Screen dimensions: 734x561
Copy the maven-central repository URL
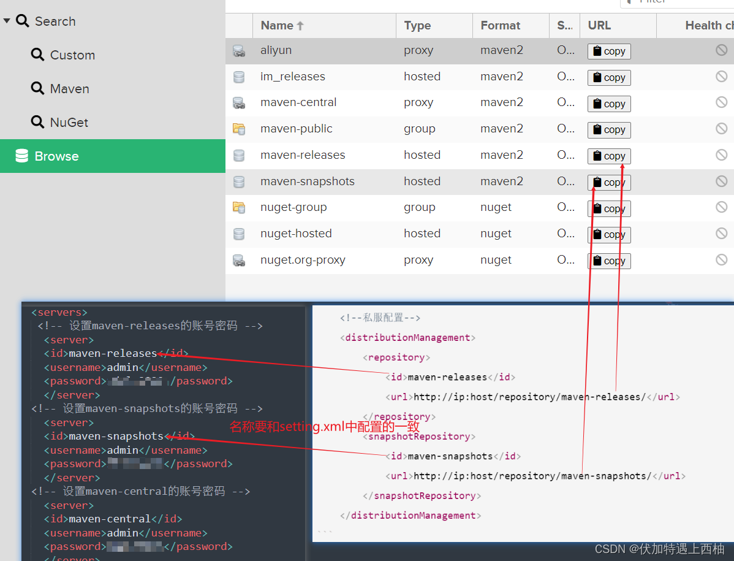click(609, 104)
